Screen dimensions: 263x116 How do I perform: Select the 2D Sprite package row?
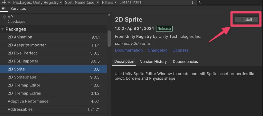tap(53, 69)
